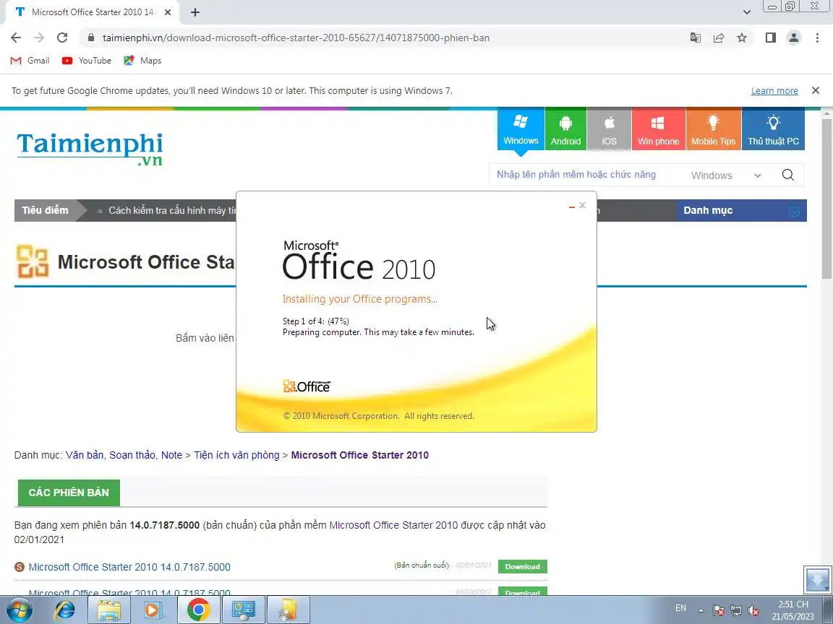Open the Action Center flag icon
This screenshot has height=624, width=833.
point(718,610)
